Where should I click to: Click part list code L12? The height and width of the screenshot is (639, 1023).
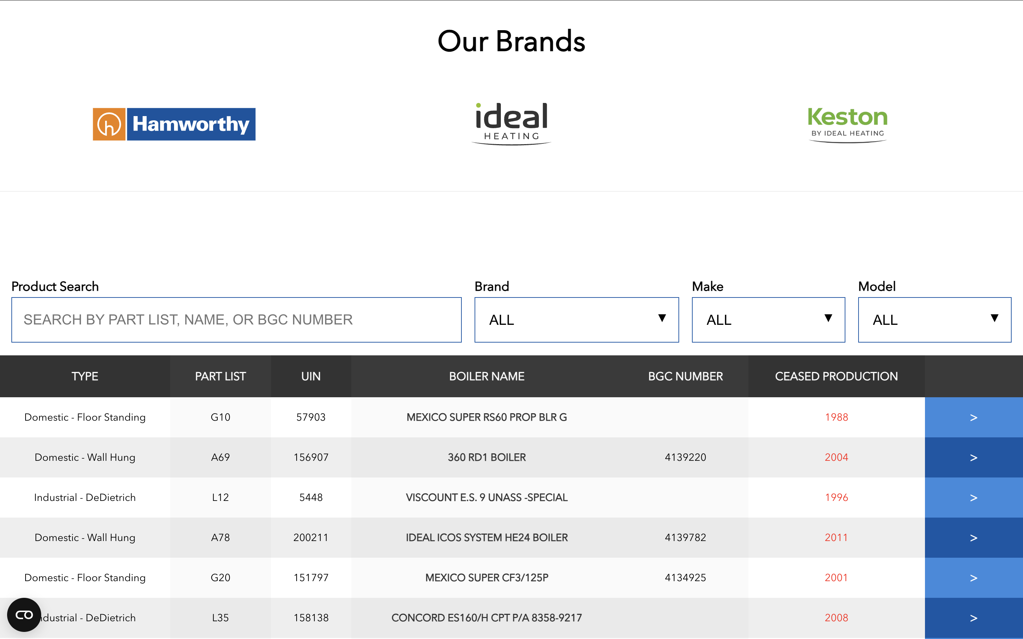(x=220, y=498)
